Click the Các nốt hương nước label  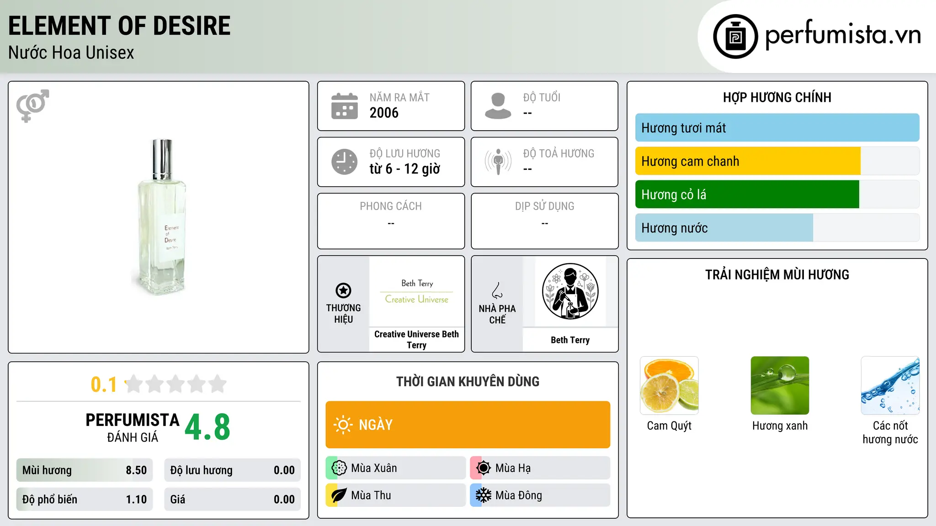[890, 432]
